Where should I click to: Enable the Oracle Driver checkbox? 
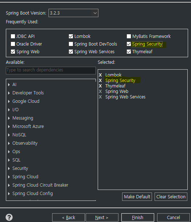point(13,44)
